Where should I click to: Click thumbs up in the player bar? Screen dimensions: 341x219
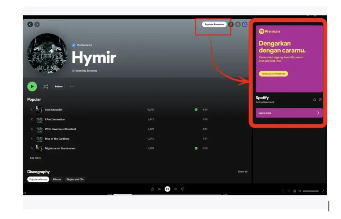coord(152,189)
